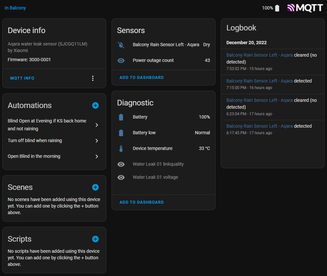
Task: Open 'Turn off blind when raining' automation chevron
Action: pyautogui.click(x=97, y=141)
